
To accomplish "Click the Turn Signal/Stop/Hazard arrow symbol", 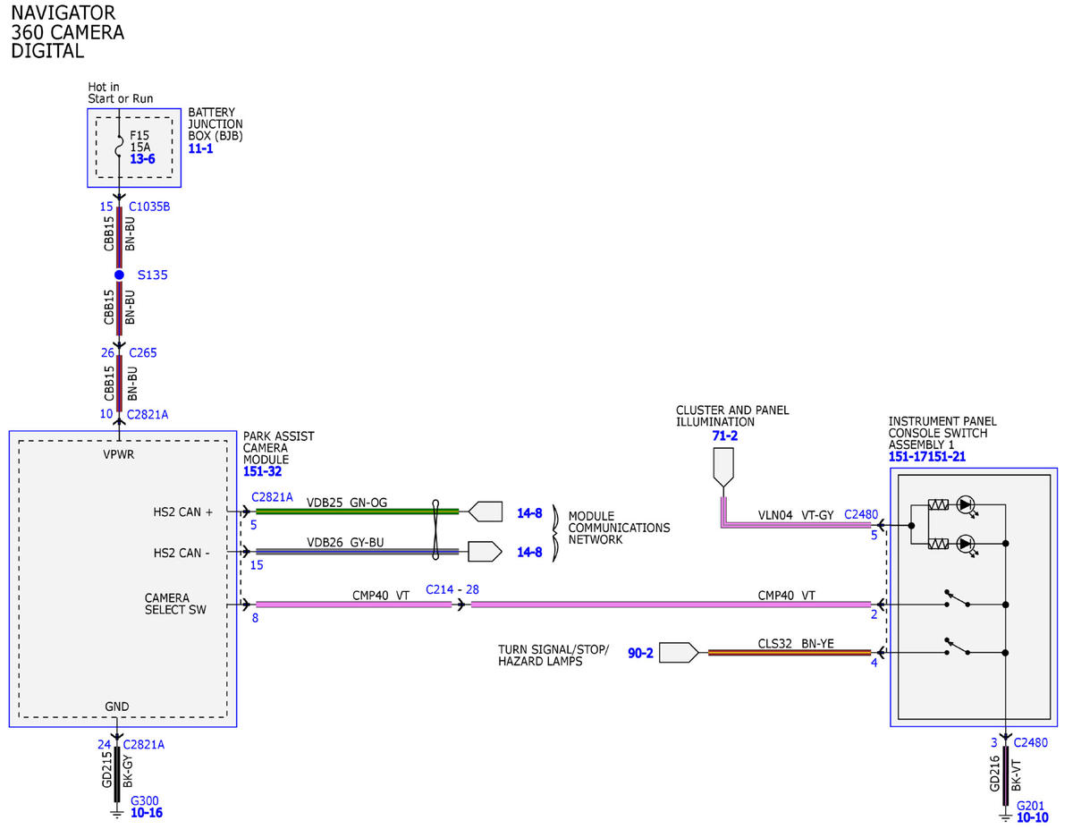I will [680, 653].
